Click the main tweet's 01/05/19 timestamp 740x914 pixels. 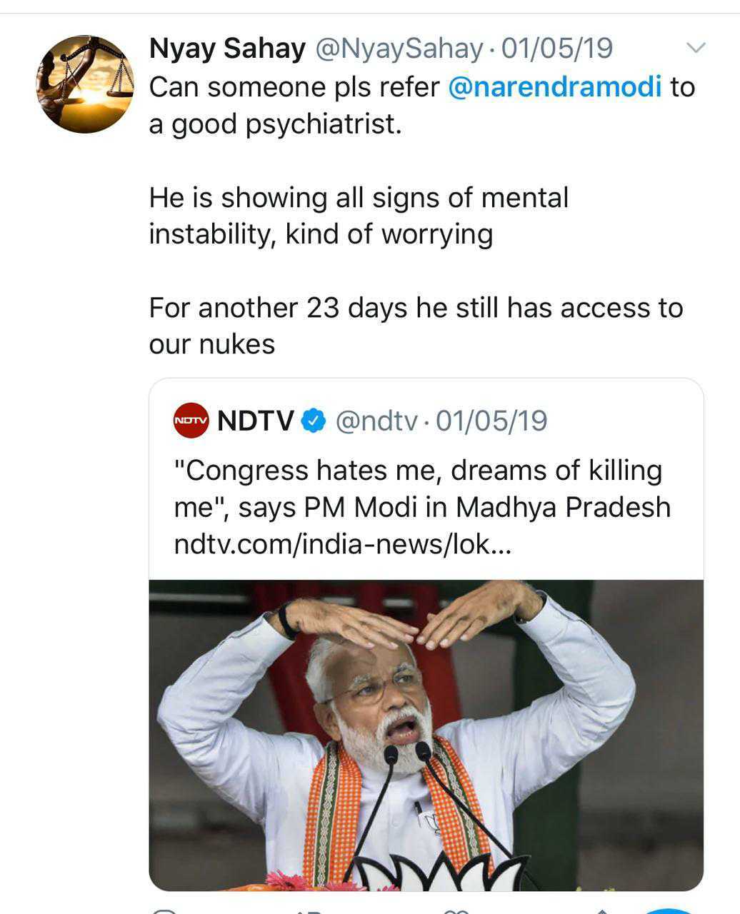[557, 49]
